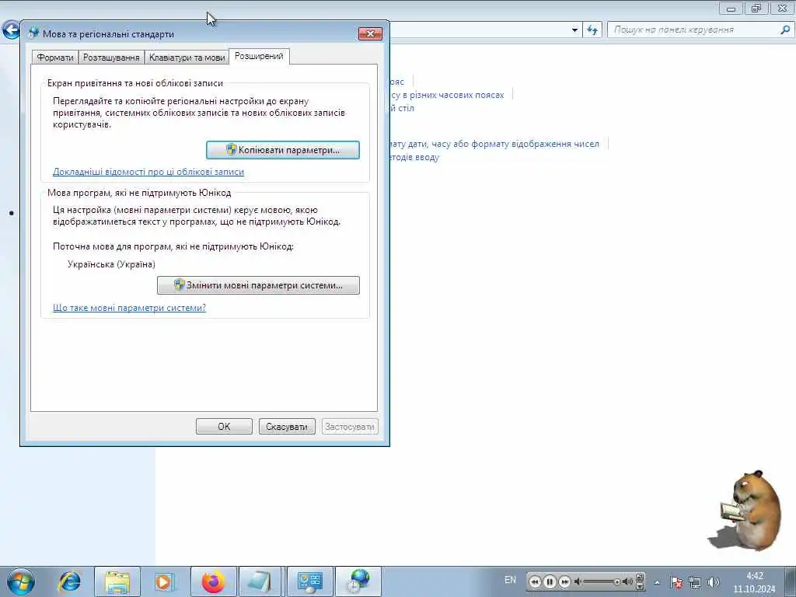Viewport: 796px width, 597px height.
Task: Open the link ending in різних часових поясах
Action: coord(447,95)
